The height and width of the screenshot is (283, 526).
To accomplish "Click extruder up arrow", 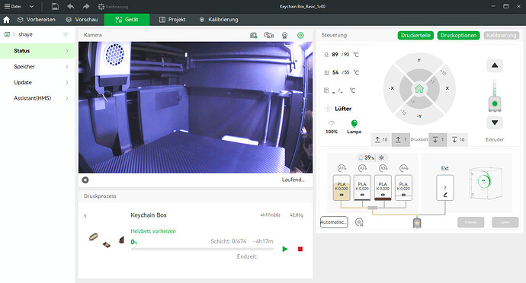I will tap(495, 65).
